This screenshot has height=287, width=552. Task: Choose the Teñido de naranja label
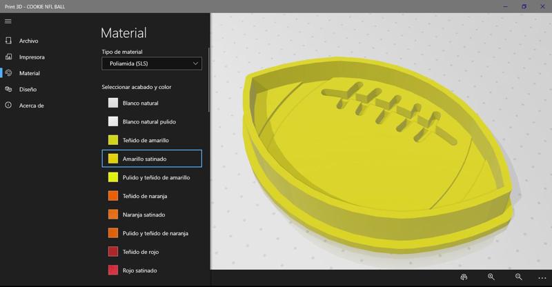pyautogui.click(x=145, y=196)
